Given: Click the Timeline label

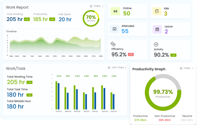Looking at the screenshot, I should (11, 31).
